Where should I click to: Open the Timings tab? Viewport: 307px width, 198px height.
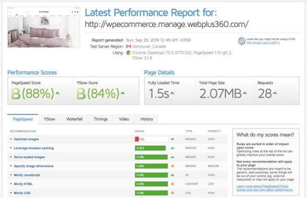[x=101, y=119]
